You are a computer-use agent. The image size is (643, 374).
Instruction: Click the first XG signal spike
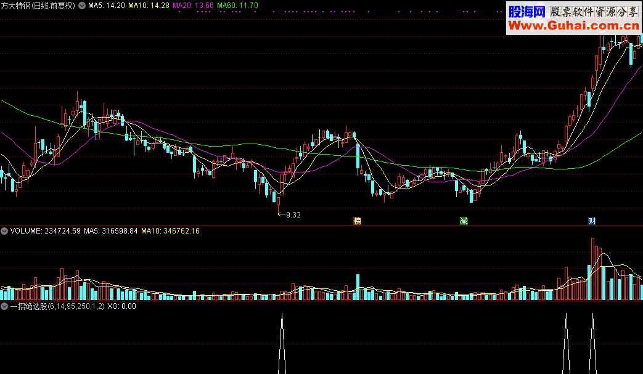[x=282, y=343]
